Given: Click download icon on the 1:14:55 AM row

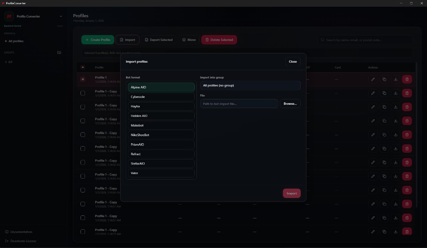Looking at the screenshot, I should (x=395, y=93).
